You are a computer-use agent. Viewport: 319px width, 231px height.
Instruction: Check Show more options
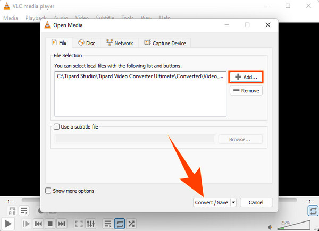[x=48, y=191]
